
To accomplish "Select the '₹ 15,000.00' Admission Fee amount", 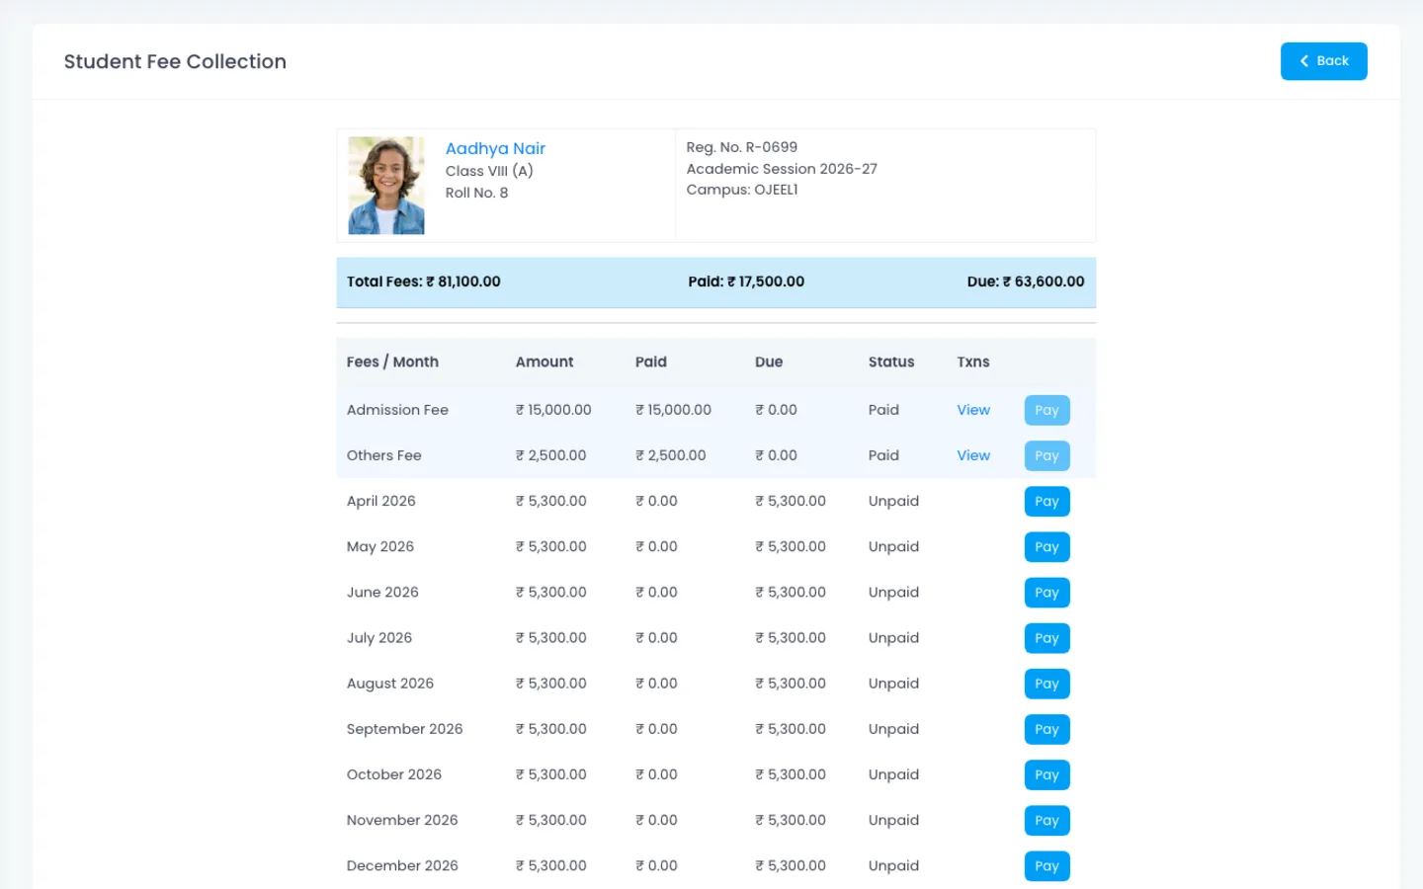I will (553, 410).
